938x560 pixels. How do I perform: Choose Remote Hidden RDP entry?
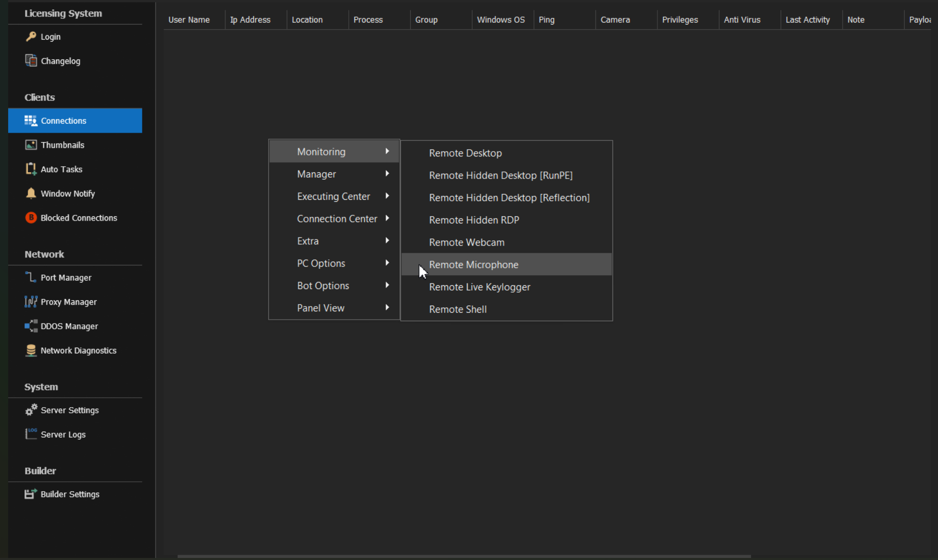[x=507, y=220]
